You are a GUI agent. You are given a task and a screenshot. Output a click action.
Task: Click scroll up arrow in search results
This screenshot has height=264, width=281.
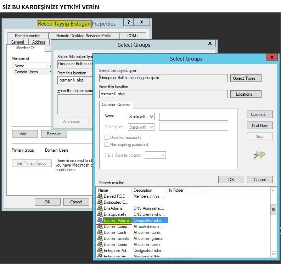pyautogui.click(x=273, y=190)
